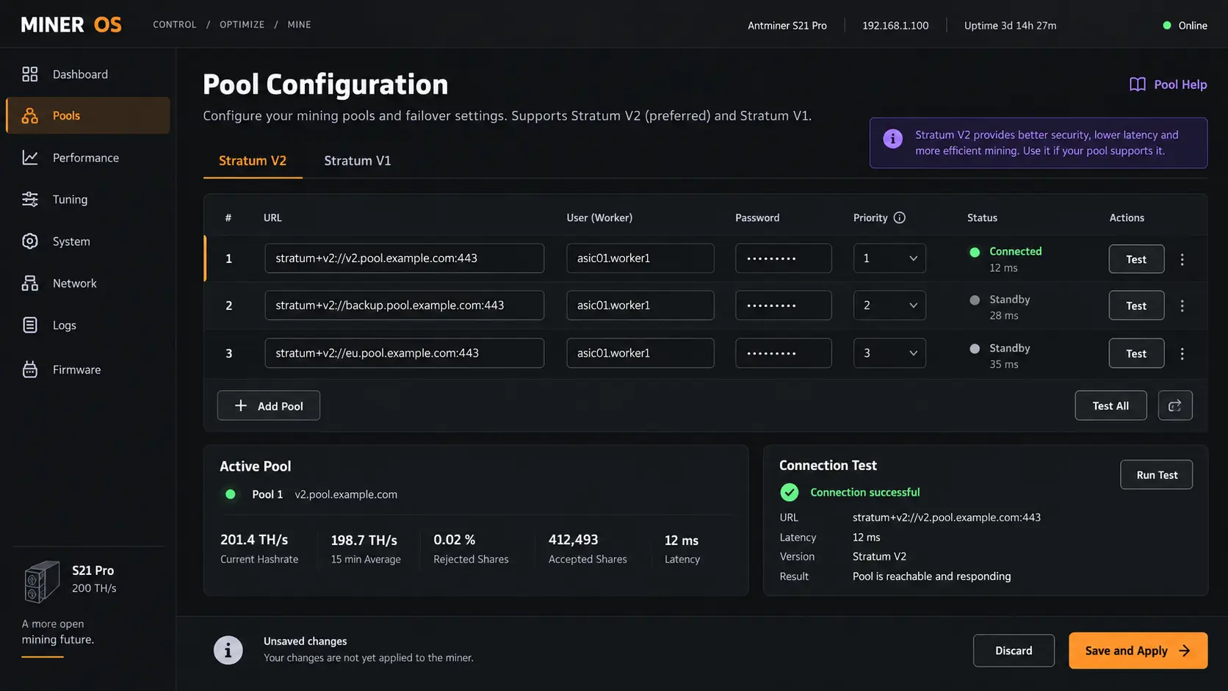Click the export icon beside Test All
Viewport: 1228px width, 691px height.
coord(1174,405)
